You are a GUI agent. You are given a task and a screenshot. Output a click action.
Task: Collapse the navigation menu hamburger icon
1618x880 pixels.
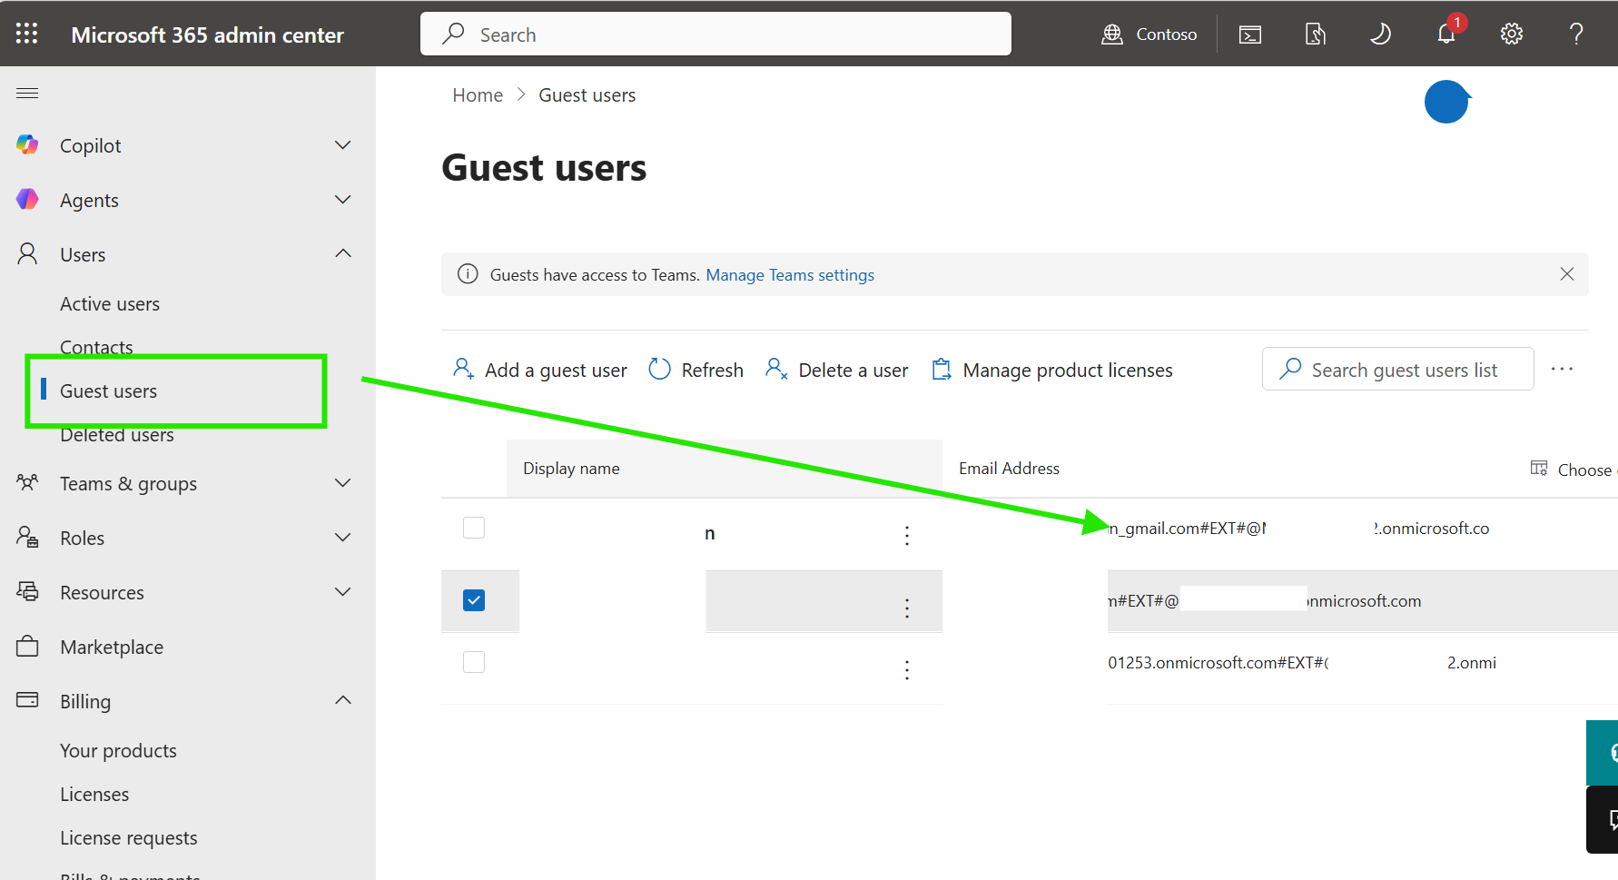coord(27,93)
